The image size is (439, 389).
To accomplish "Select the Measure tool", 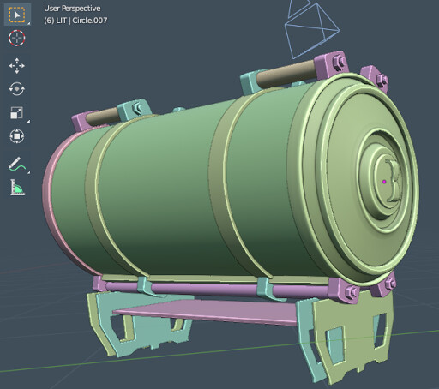I will coord(17,188).
